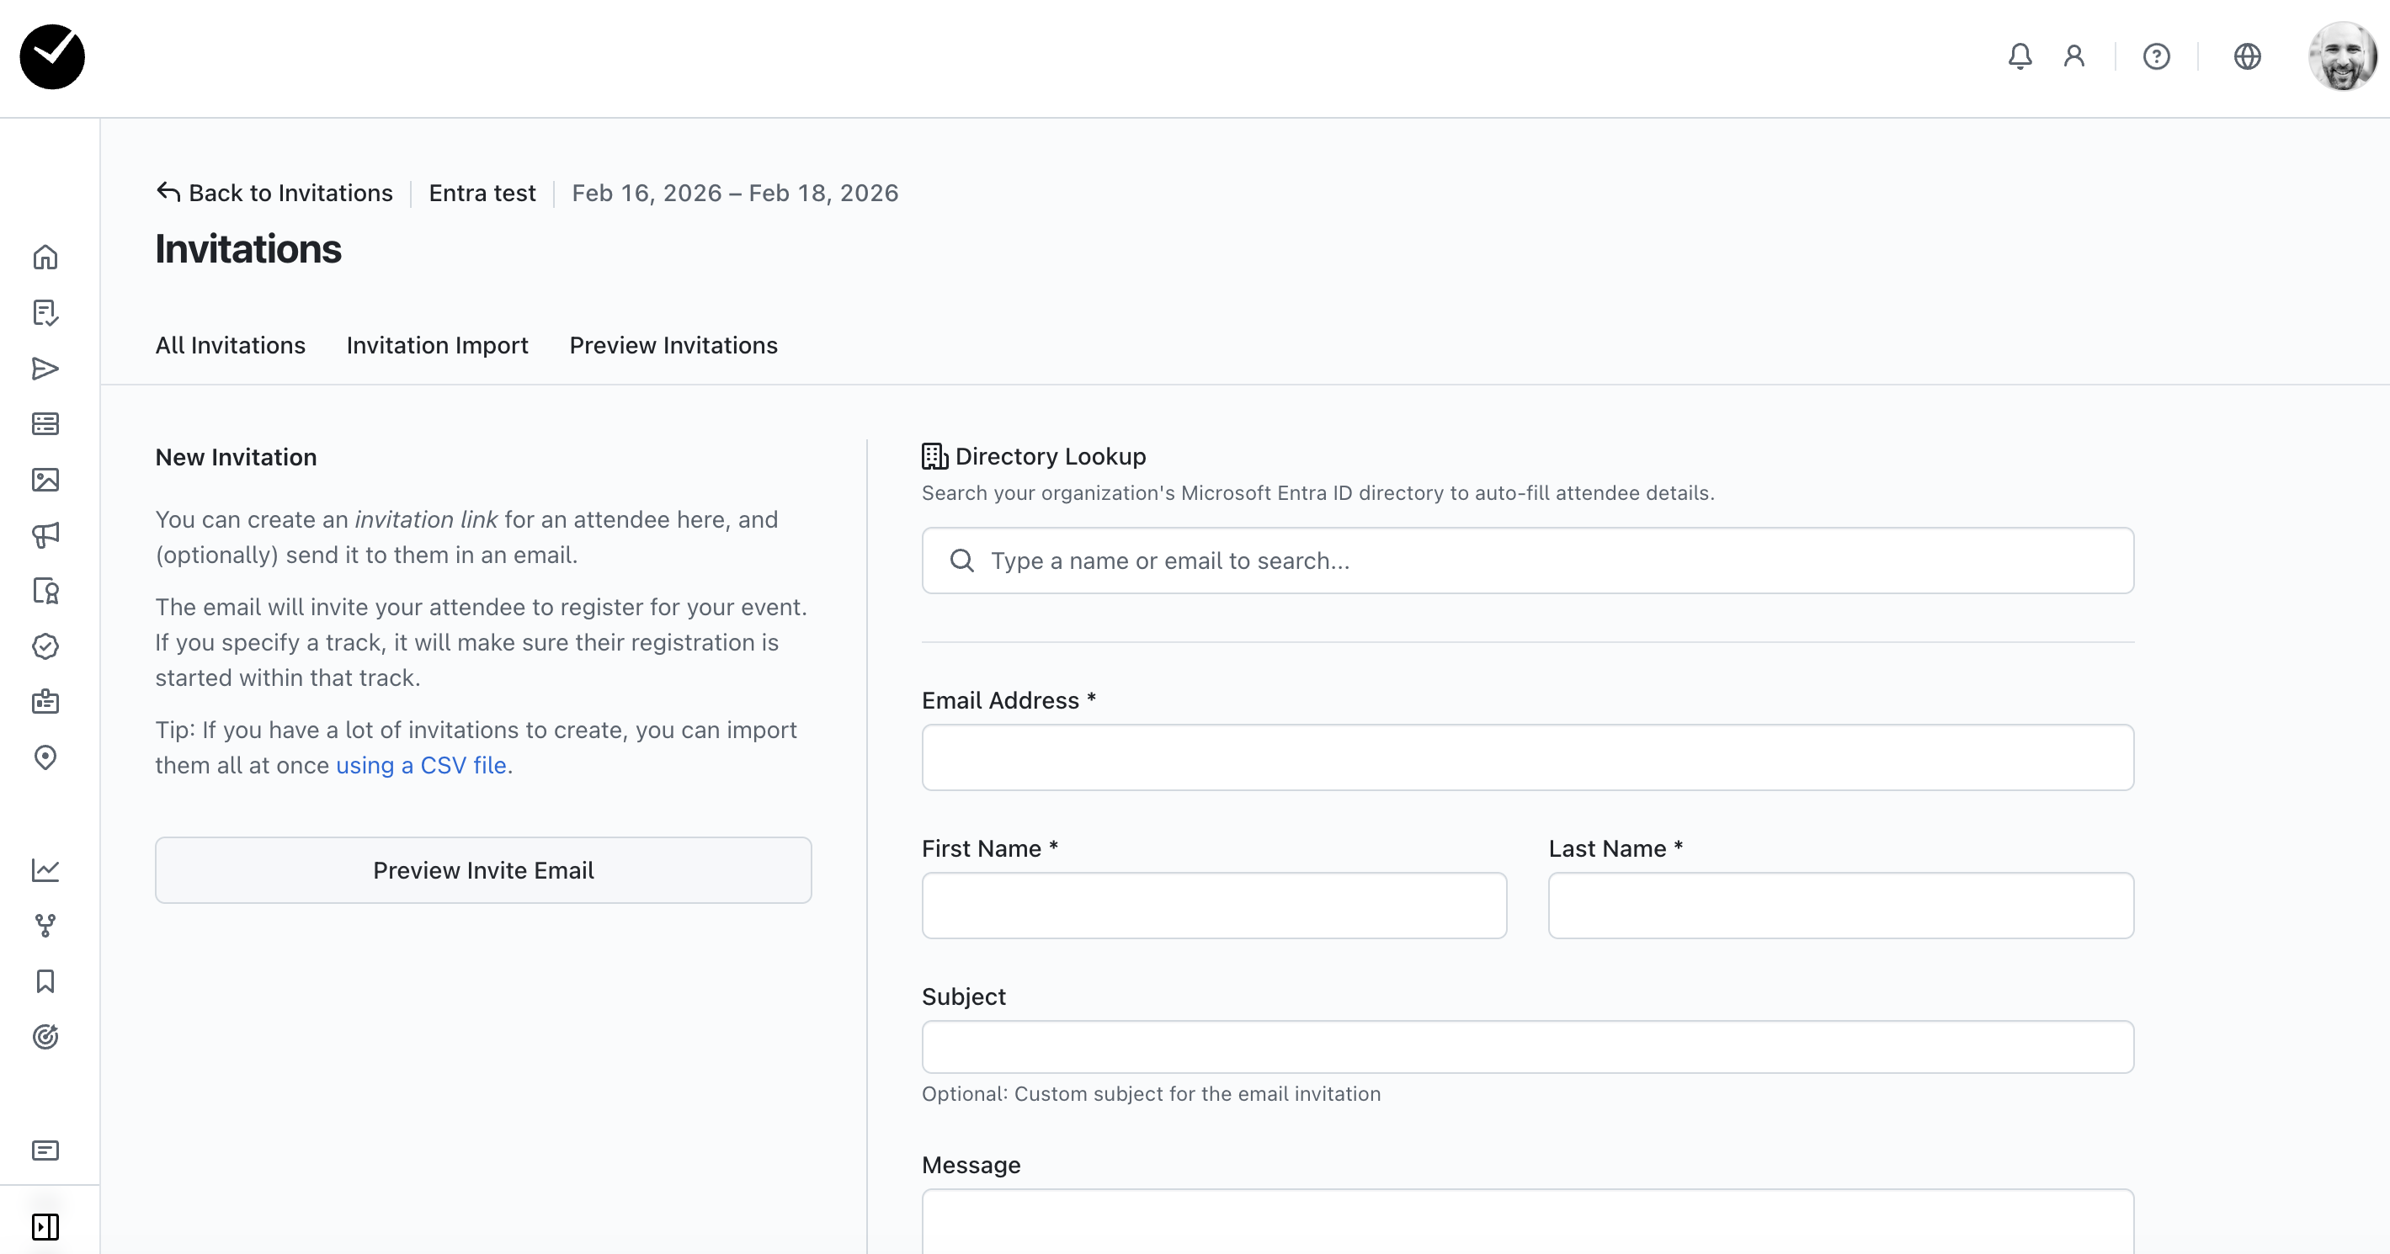
Task: Open the line chart analytics icon
Action: click(45, 870)
